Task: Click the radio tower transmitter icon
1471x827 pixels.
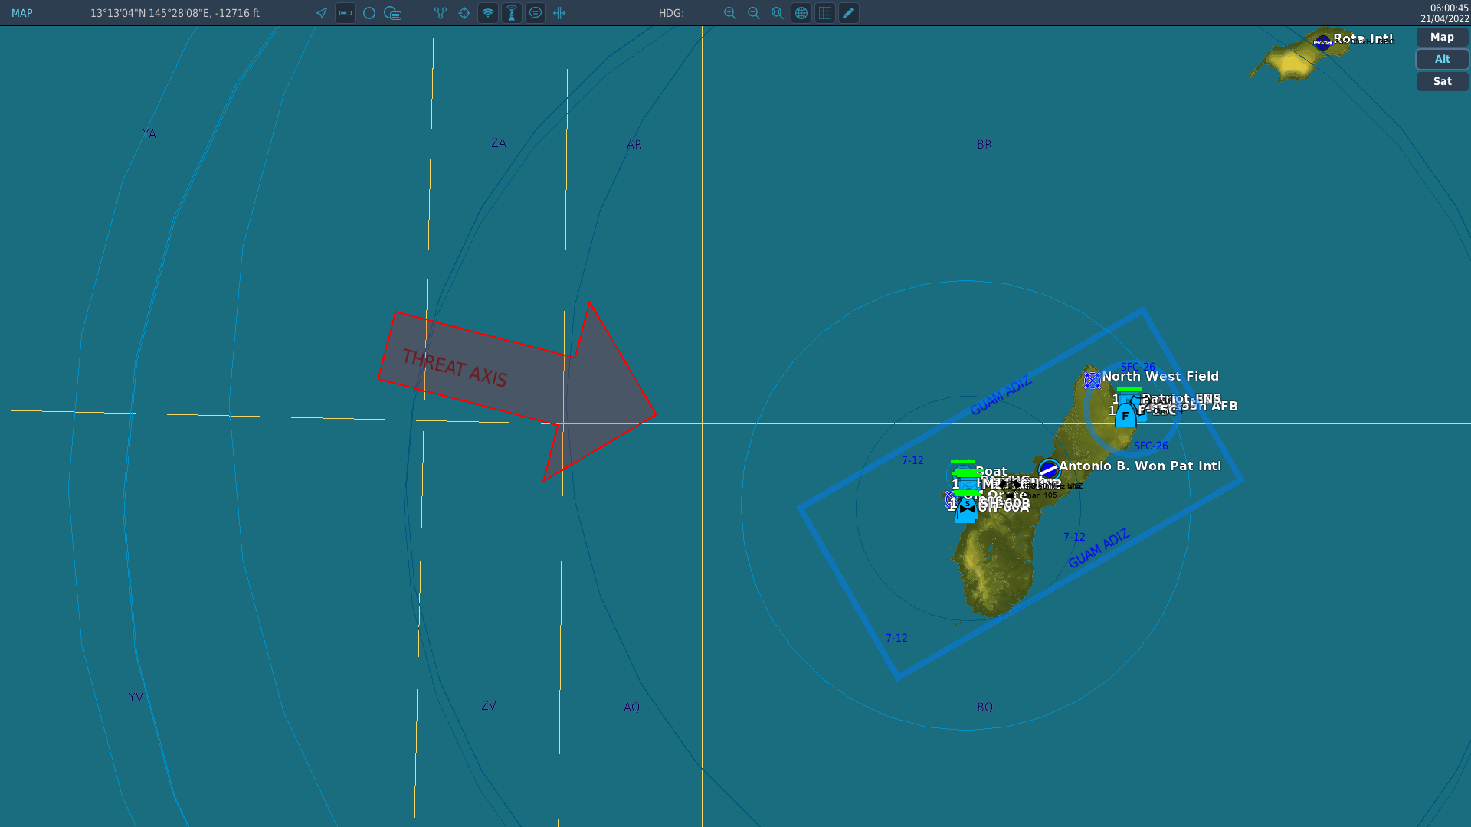Action: coord(512,13)
